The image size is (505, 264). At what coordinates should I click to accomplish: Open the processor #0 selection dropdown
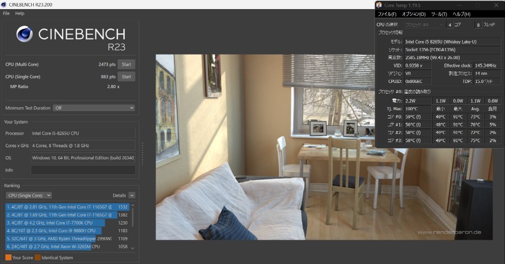coord(424,25)
